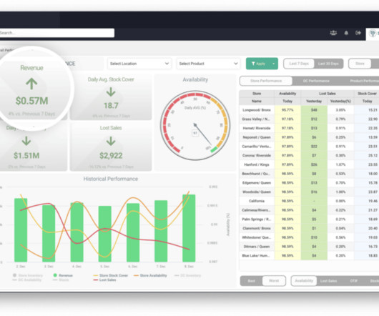The width and height of the screenshot is (379, 316).
Task: Click the availability gauge needle
Action: pyautogui.click(x=203, y=134)
